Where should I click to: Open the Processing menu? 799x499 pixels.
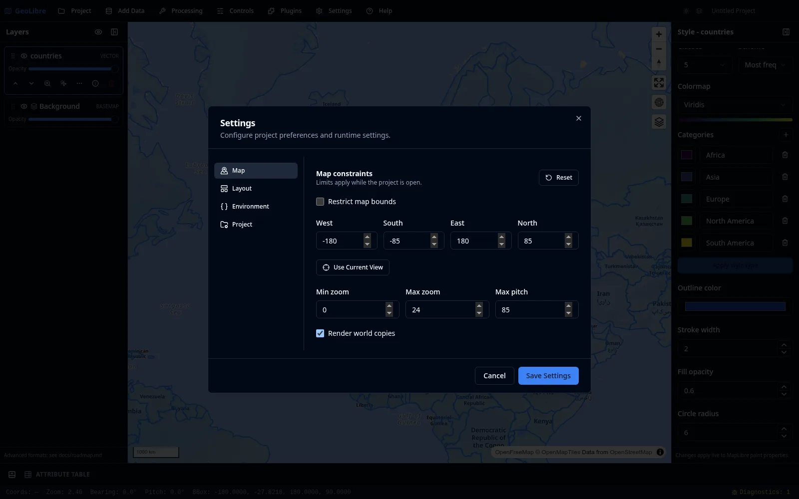pyautogui.click(x=181, y=10)
